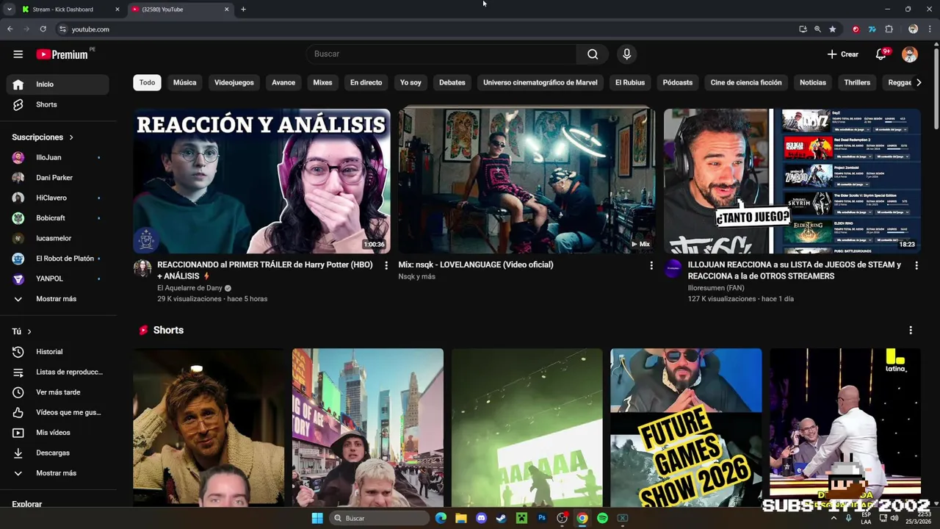Bookmark this page with star icon
This screenshot has height=529, width=940.
point(833,29)
